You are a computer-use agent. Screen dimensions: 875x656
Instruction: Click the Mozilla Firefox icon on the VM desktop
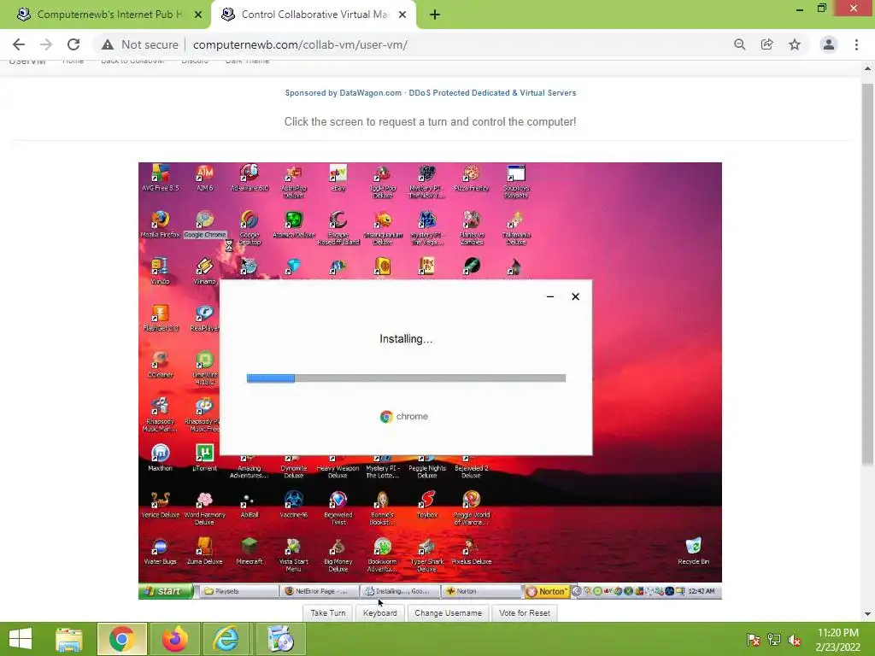(x=160, y=225)
